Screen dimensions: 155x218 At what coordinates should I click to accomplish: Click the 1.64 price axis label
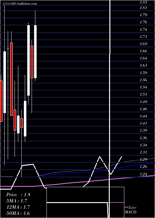143,58
